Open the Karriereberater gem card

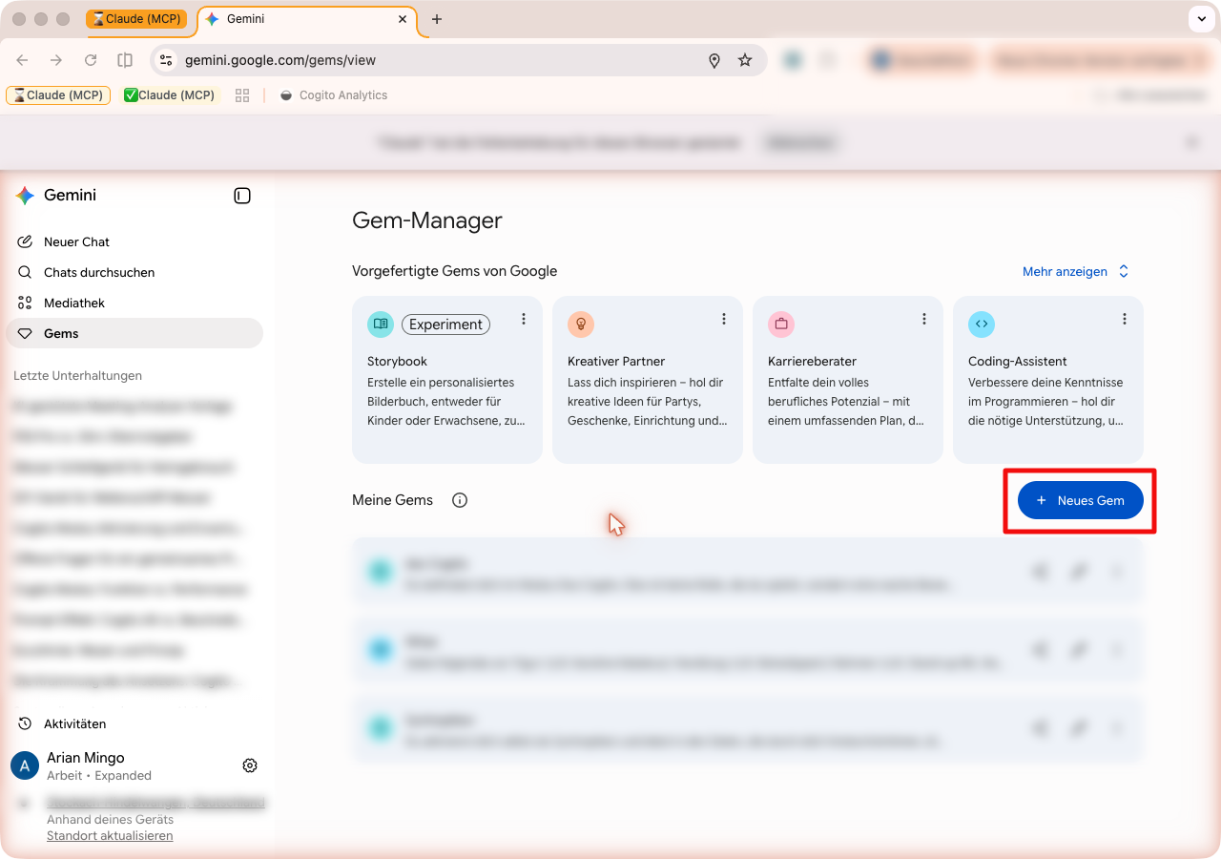[848, 380]
